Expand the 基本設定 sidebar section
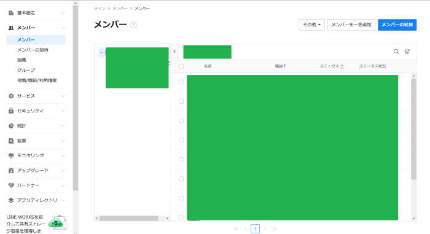The width and height of the screenshot is (430, 234). (36, 13)
